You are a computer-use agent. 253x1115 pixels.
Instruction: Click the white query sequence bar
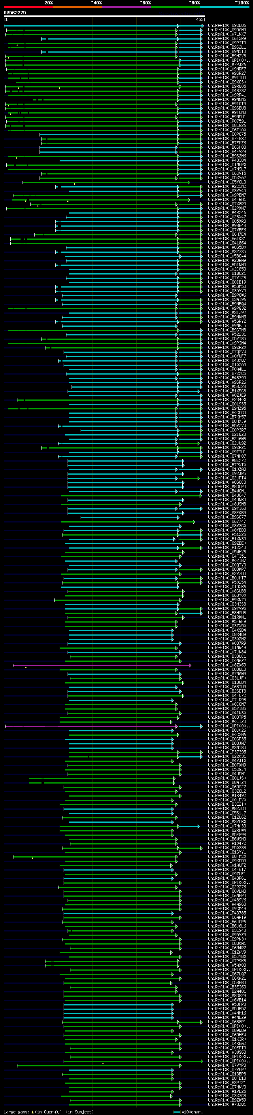coord(104,17)
